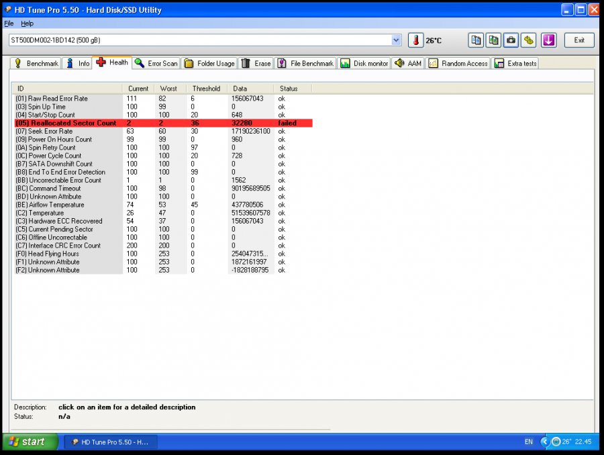The height and width of the screenshot is (455, 604).
Task: Select the Head Flying Hours row
Action: coord(163,254)
